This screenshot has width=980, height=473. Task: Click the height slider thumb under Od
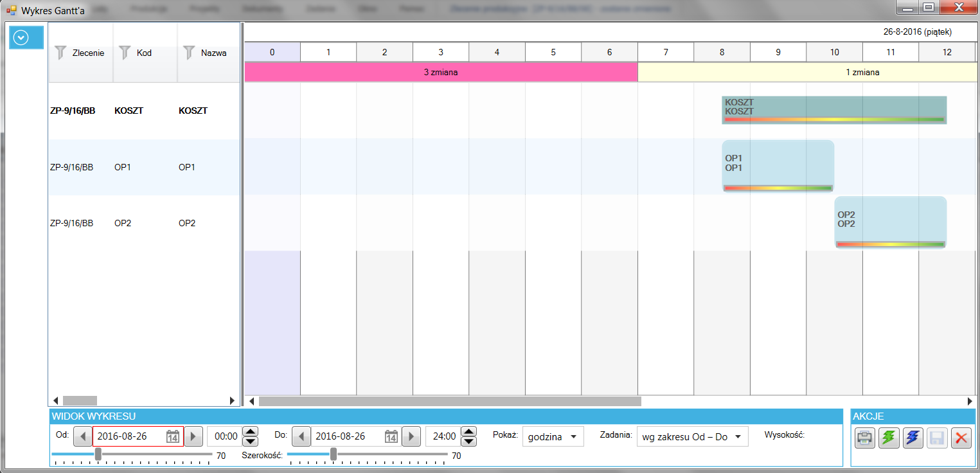click(x=98, y=454)
